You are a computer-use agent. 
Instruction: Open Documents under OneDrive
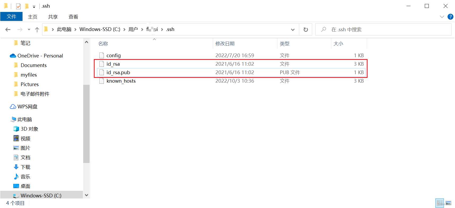click(34, 65)
